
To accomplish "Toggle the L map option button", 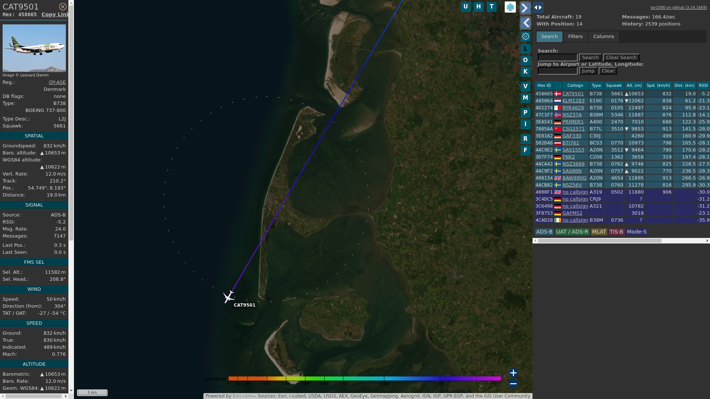I will pos(525,49).
